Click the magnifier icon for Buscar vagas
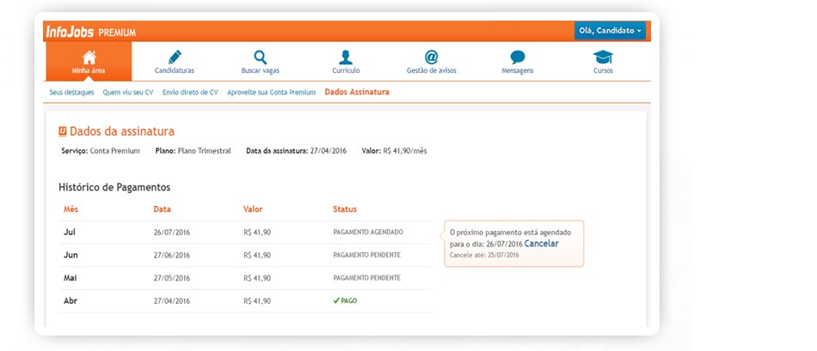 pyautogui.click(x=261, y=57)
